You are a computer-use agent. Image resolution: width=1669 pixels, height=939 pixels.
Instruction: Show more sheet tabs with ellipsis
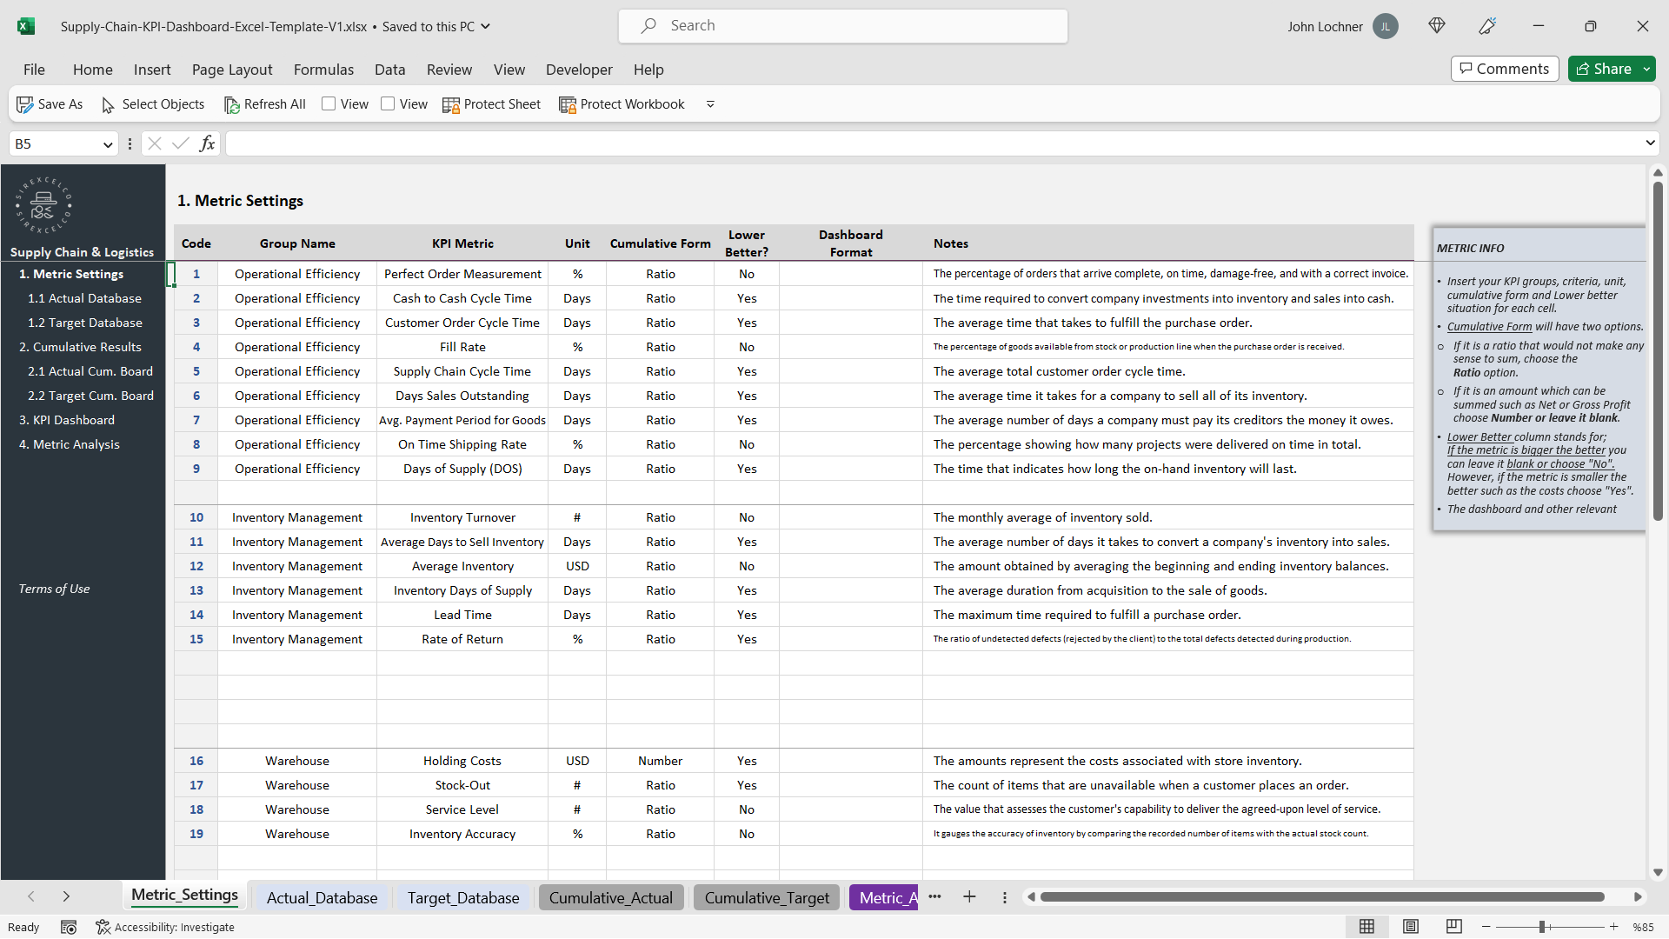934,897
